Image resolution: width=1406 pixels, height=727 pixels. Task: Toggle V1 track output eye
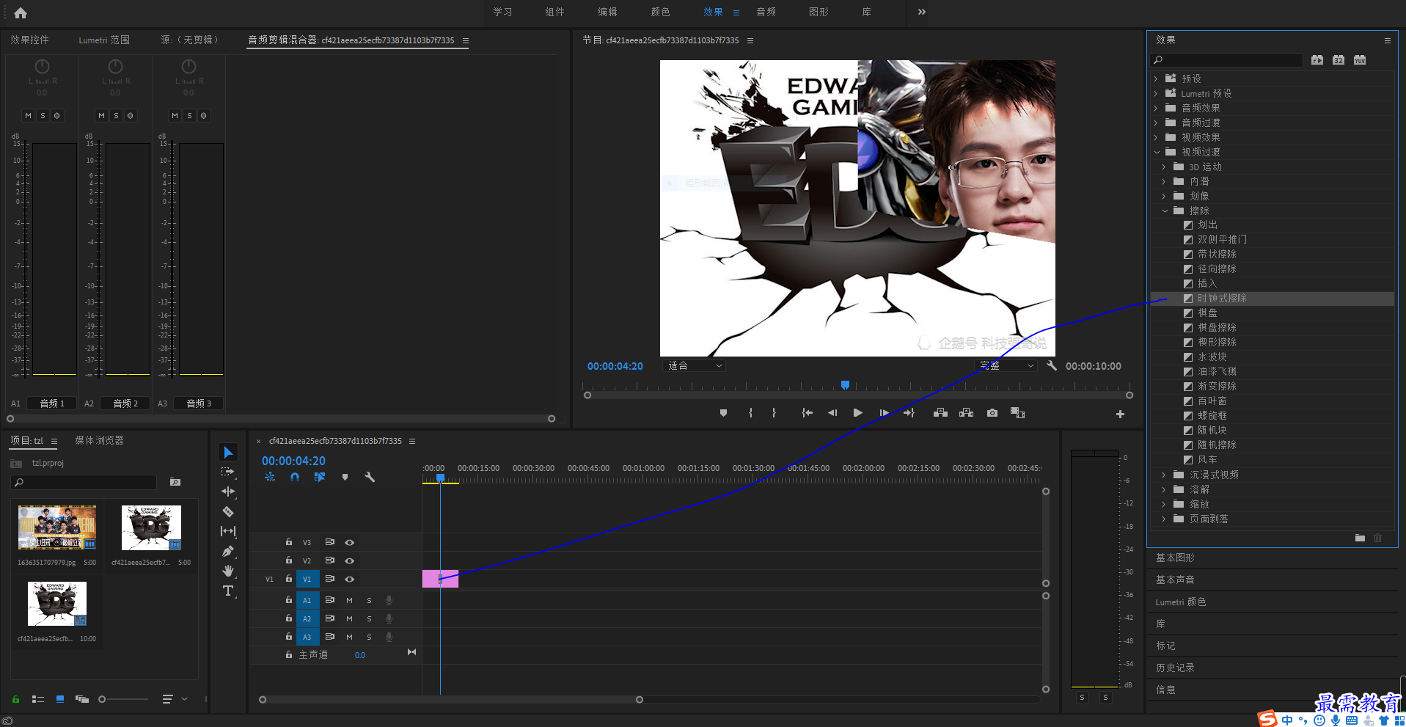[x=350, y=579]
